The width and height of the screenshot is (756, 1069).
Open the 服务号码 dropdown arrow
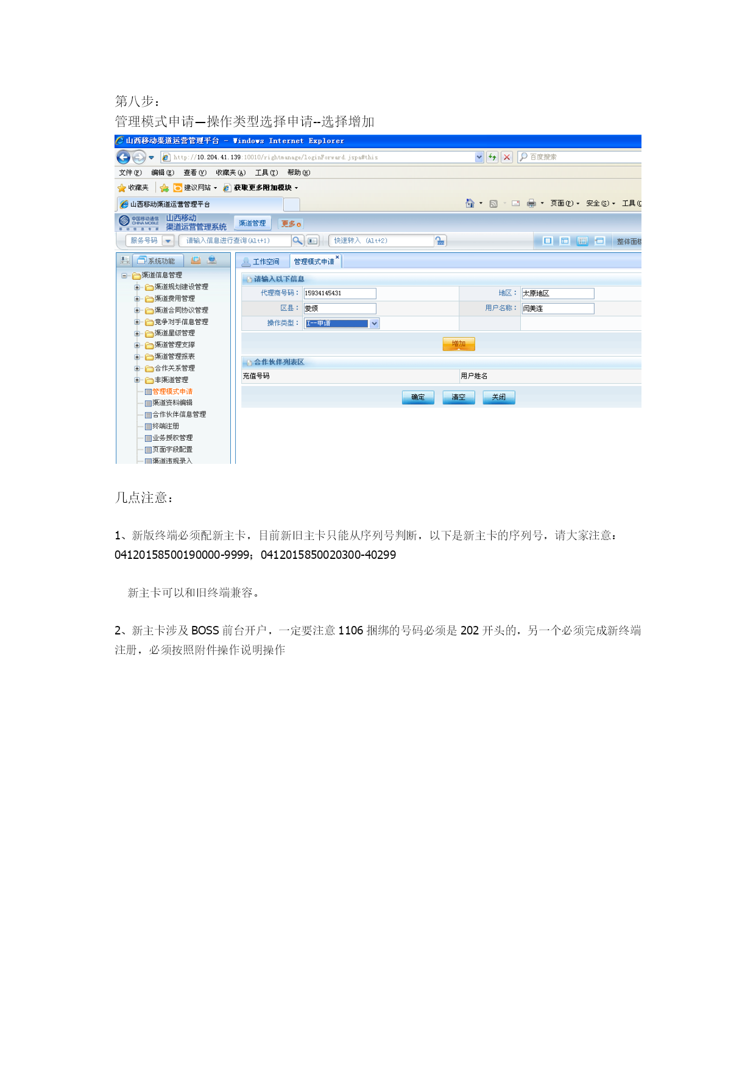tap(168, 241)
